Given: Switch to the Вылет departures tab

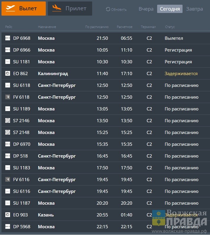Looking at the screenshot, I should (x=24, y=9).
